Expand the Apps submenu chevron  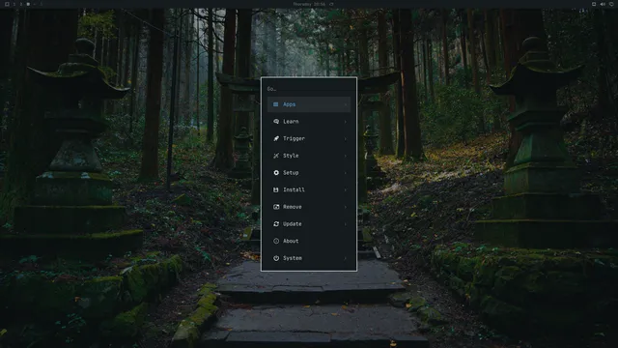[x=346, y=104]
